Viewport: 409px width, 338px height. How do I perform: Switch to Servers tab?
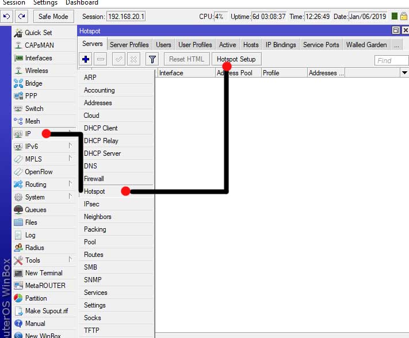(x=93, y=44)
